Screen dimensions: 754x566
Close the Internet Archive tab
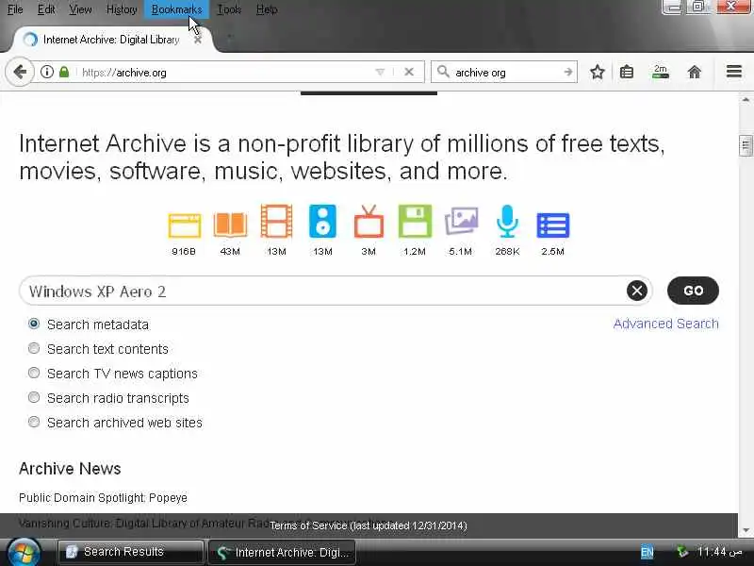198,40
